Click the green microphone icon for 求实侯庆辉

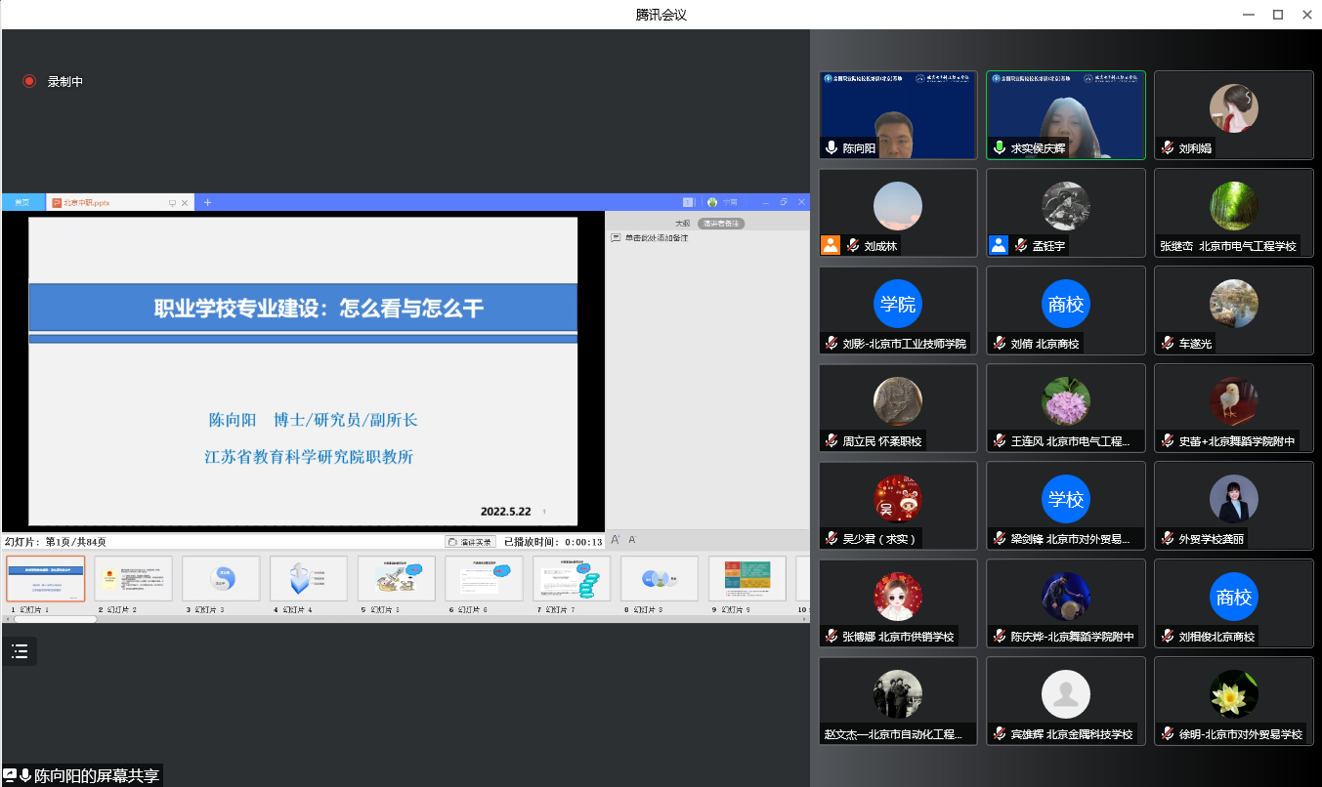coord(999,148)
